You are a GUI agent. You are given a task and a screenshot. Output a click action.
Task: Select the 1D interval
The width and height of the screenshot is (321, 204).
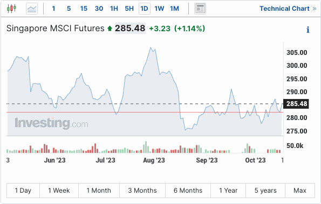click(145, 9)
